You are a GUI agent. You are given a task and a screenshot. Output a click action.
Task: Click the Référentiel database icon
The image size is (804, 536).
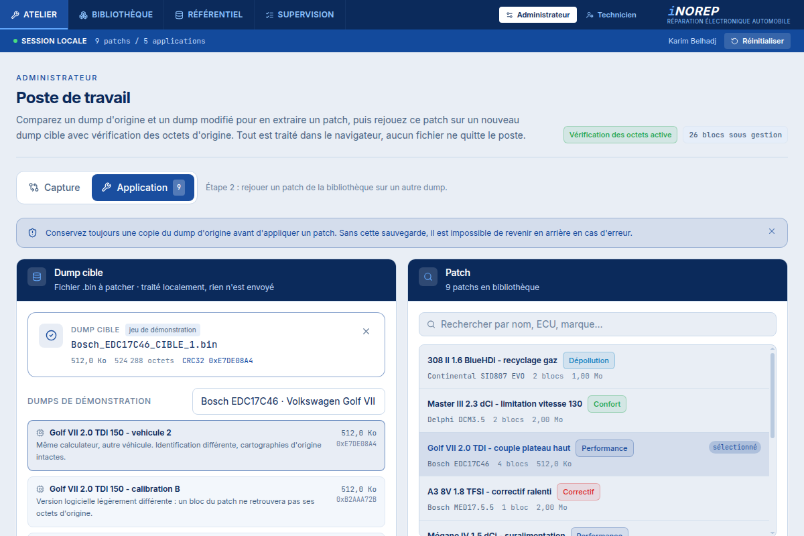179,15
